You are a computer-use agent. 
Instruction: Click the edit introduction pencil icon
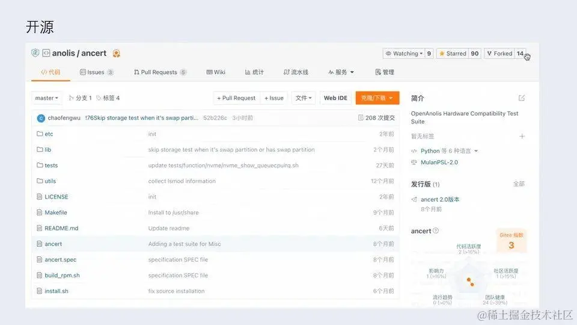pyautogui.click(x=522, y=98)
